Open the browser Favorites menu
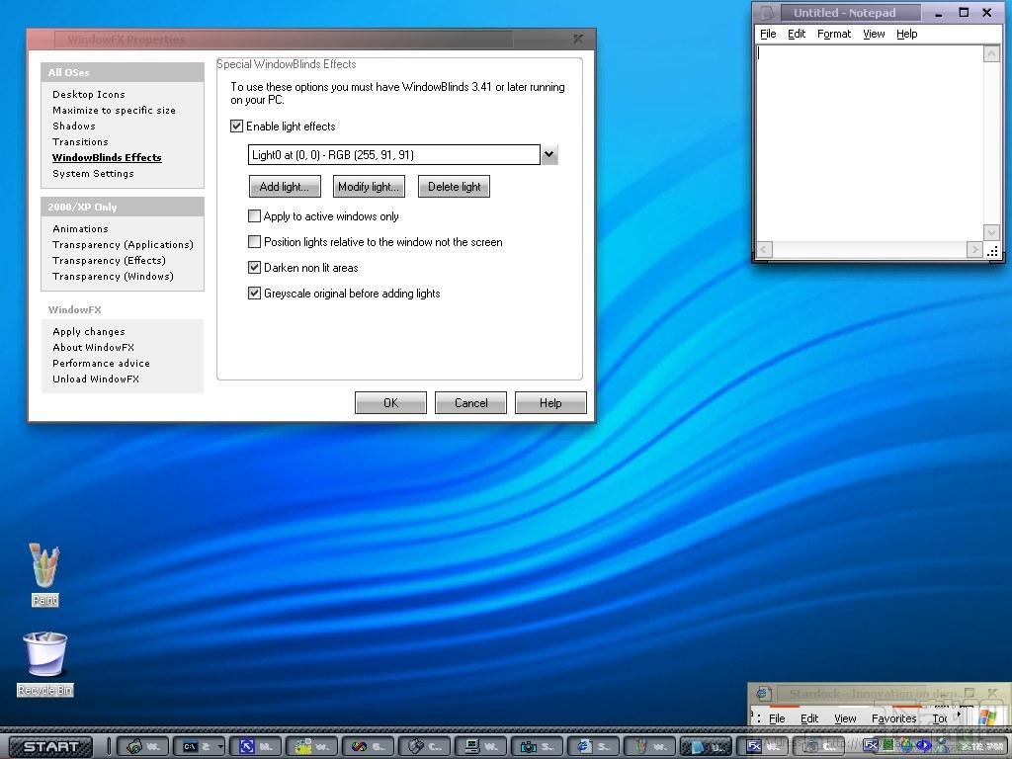Viewport: 1012px width, 759px height. click(893, 718)
